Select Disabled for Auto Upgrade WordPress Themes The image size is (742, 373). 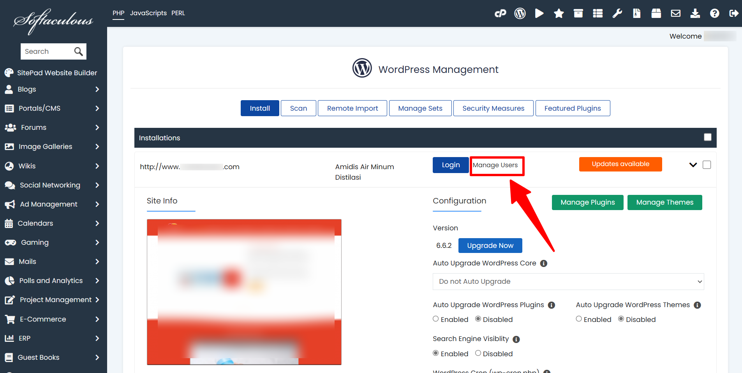click(621, 319)
